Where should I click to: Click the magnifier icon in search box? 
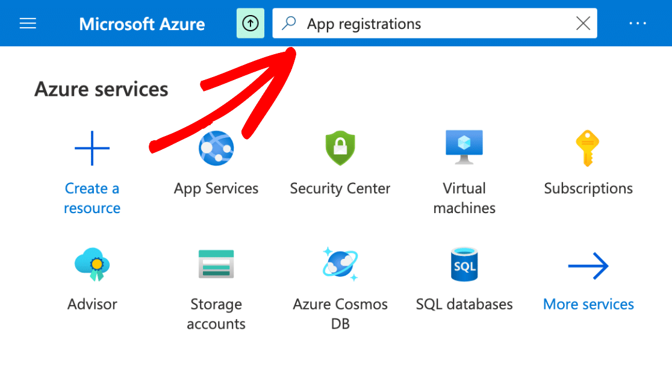coord(290,23)
